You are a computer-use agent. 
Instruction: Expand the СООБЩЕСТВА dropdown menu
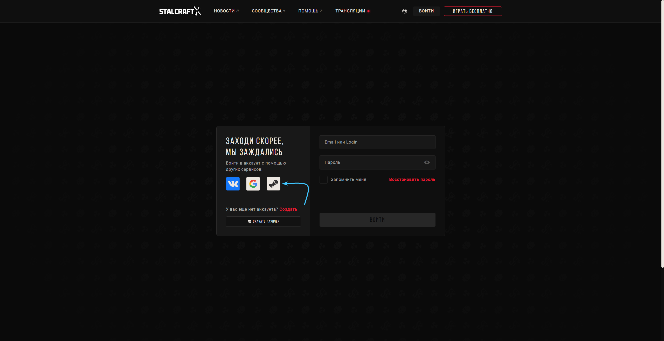point(268,11)
